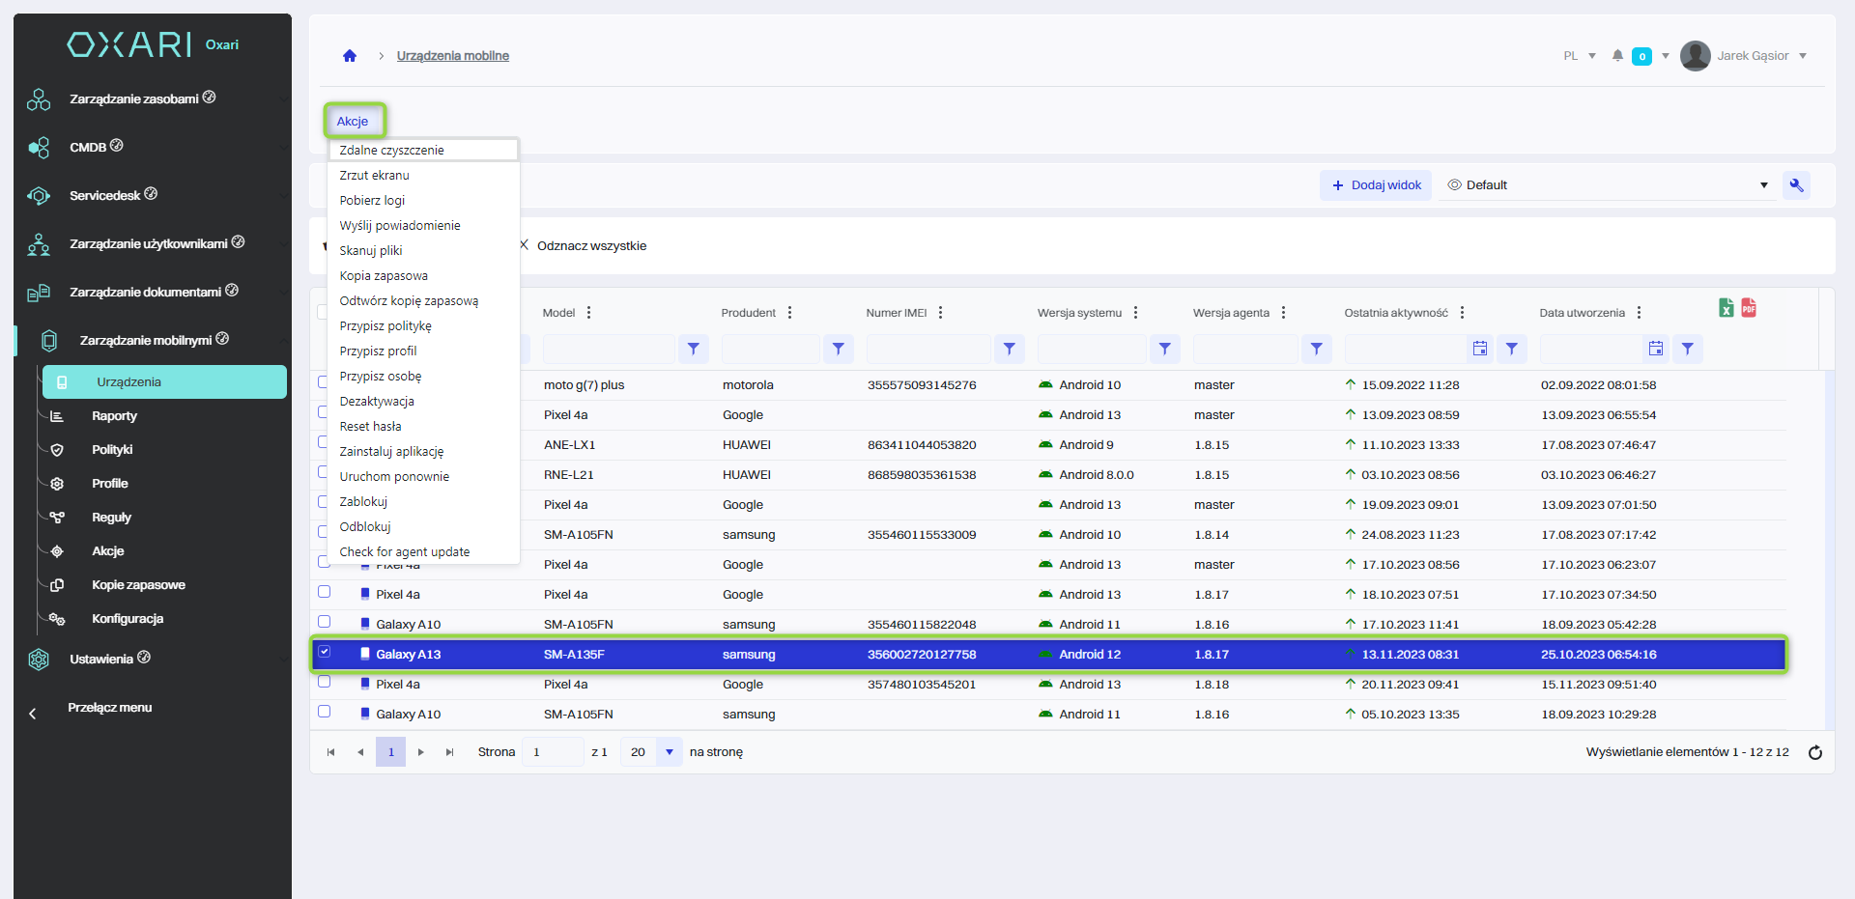The height and width of the screenshot is (899, 1855).
Task: Click the Numer IMEI filter input field
Action: [x=927, y=349]
